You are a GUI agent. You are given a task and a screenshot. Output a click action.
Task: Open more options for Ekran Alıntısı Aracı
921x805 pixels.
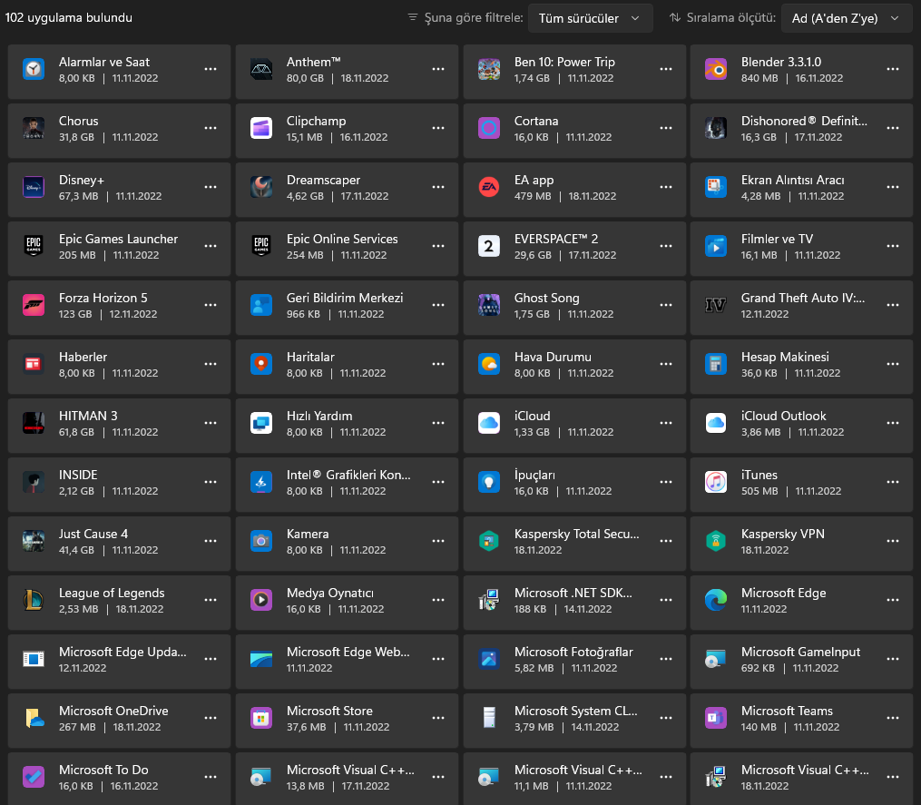point(893,188)
